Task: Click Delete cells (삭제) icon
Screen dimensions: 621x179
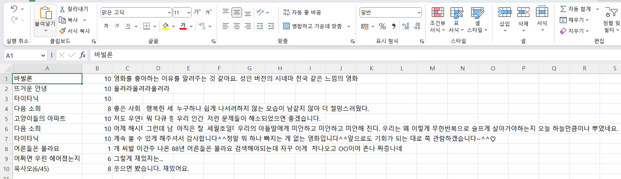Action: pyautogui.click(x=523, y=12)
